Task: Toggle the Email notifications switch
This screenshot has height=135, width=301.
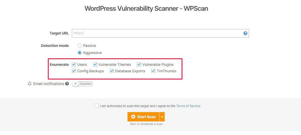Action: coord(82,84)
